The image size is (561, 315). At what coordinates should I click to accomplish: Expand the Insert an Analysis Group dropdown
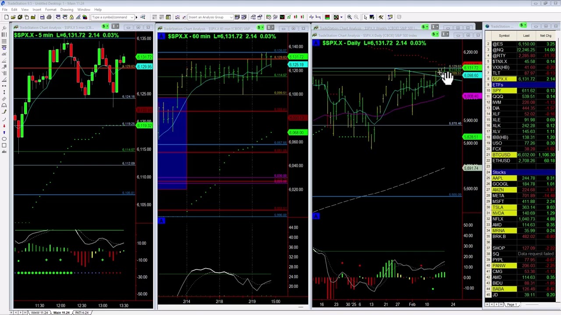tap(231, 17)
